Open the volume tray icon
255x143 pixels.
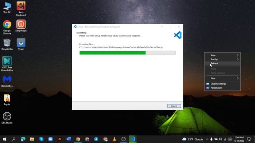(x=220, y=139)
